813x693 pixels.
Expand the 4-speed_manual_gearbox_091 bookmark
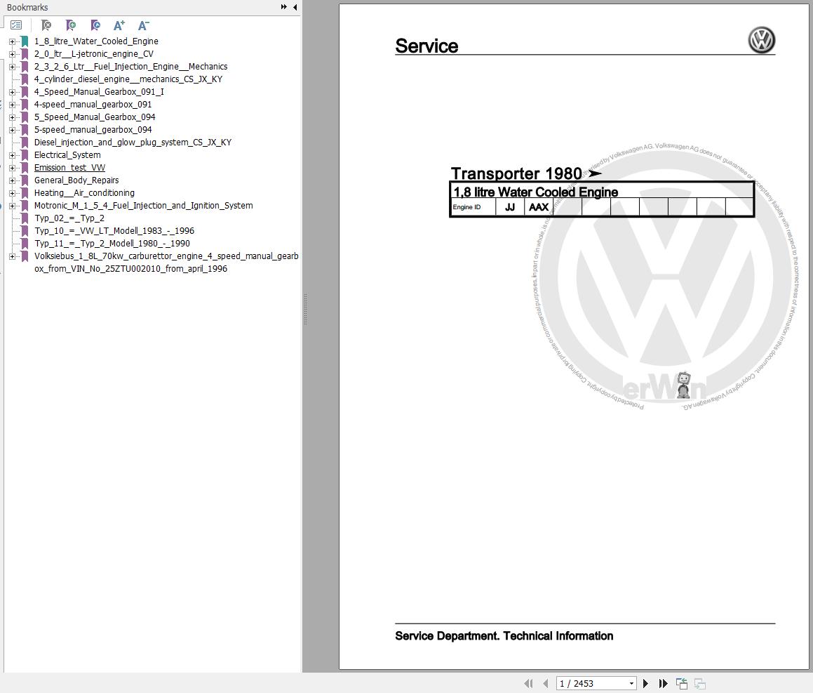point(12,105)
